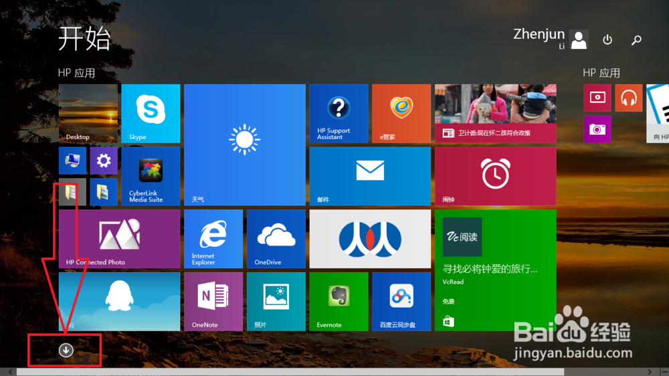Open the blue folder small tile

[104, 192]
